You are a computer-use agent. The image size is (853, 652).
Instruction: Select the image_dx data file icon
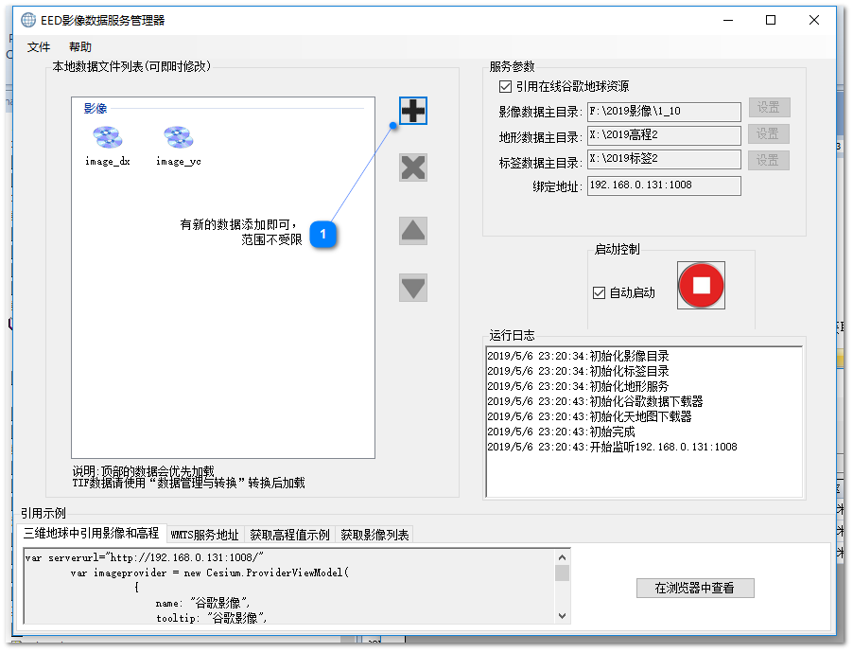tap(107, 138)
